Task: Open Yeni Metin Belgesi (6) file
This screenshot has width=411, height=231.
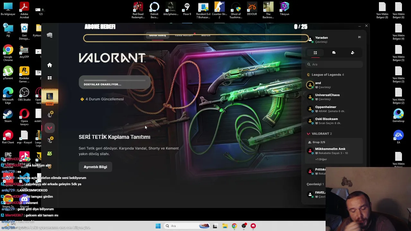Action: point(398,10)
